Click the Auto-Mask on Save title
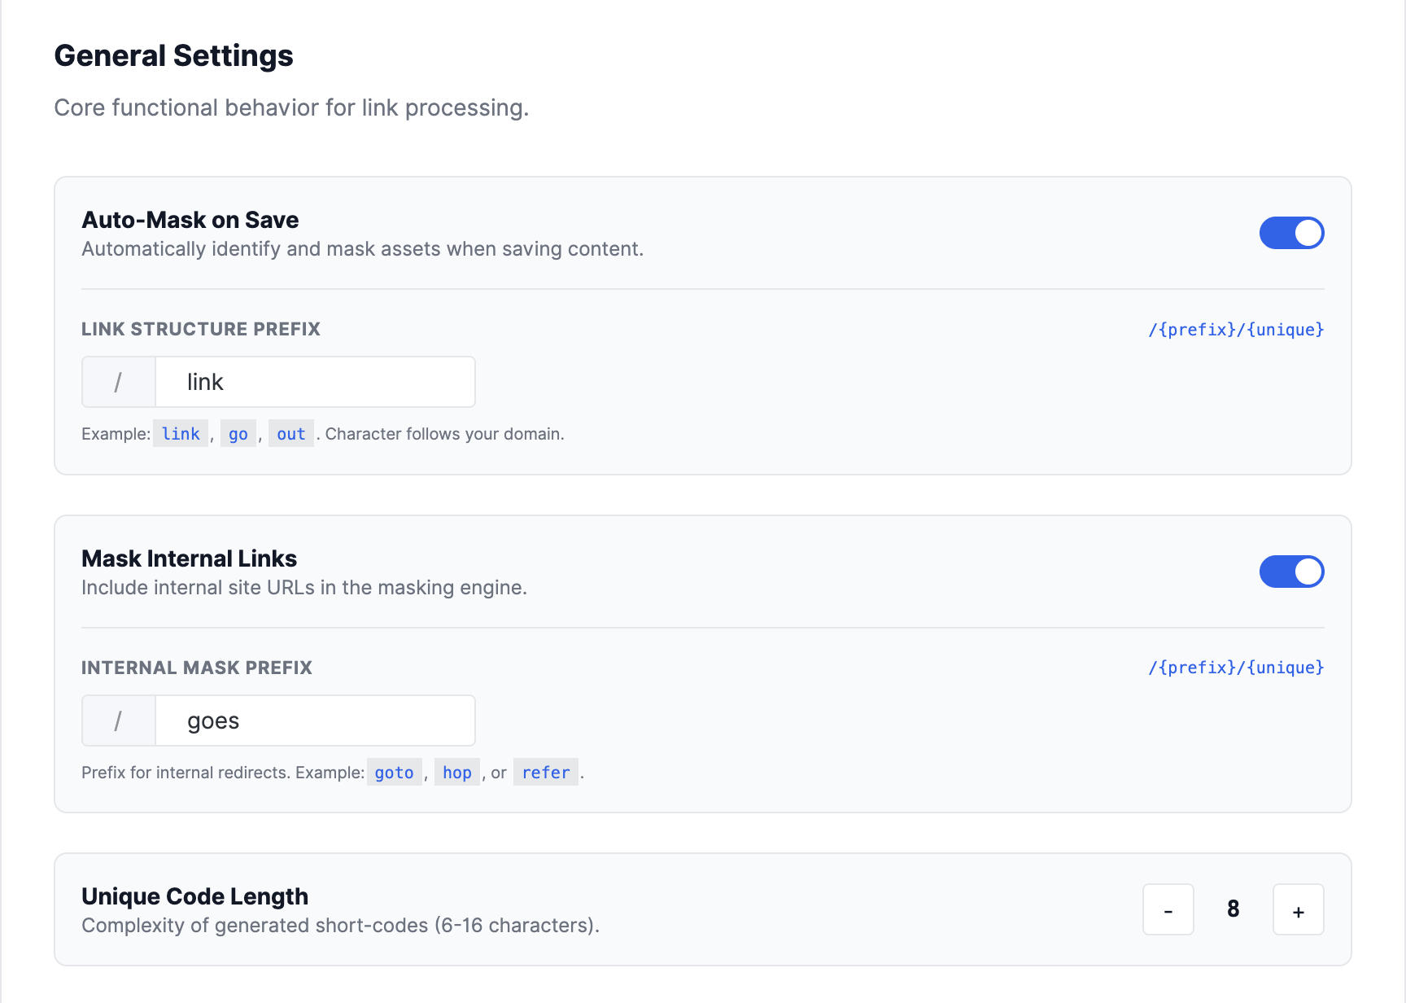The height and width of the screenshot is (1003, 1406). (190, 220)
